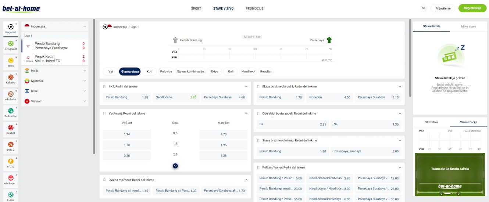Bookmark the 1X2, Redni del tekme market
Viewport: 489px width, 202px height.
coord(104,87)
